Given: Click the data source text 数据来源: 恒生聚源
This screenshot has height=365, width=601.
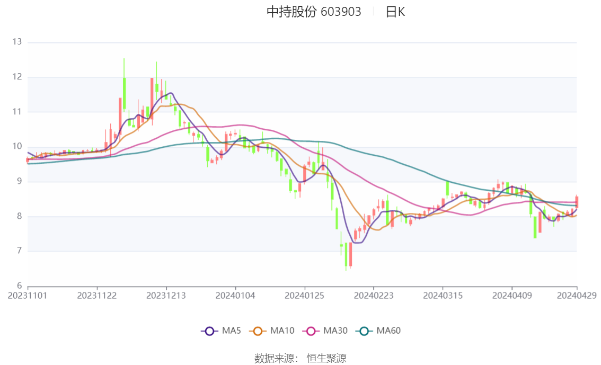Looking at the screenshot, I should (x=301, y=359).
